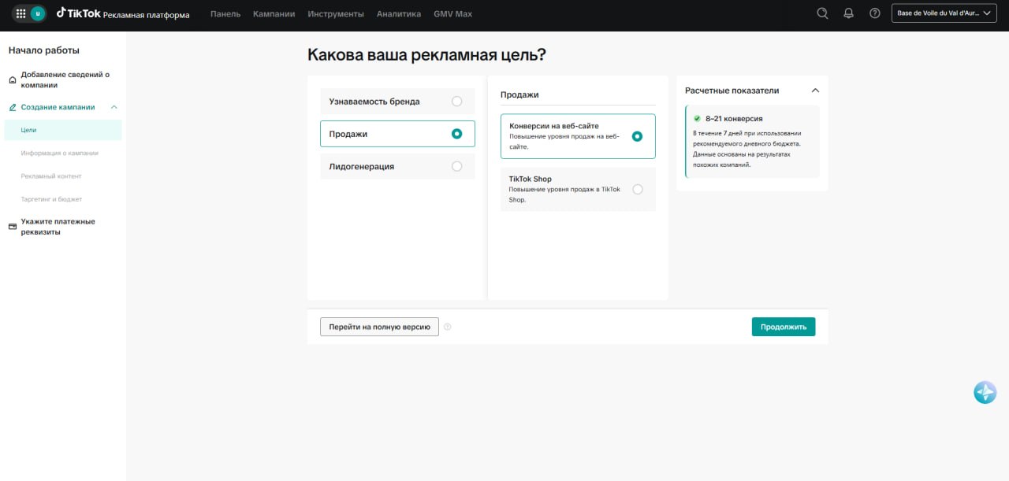This screenshot has height=481, width=1009.
Task: Choose the Конверсии на веб-сайте radio option
Action: point(637,136)
